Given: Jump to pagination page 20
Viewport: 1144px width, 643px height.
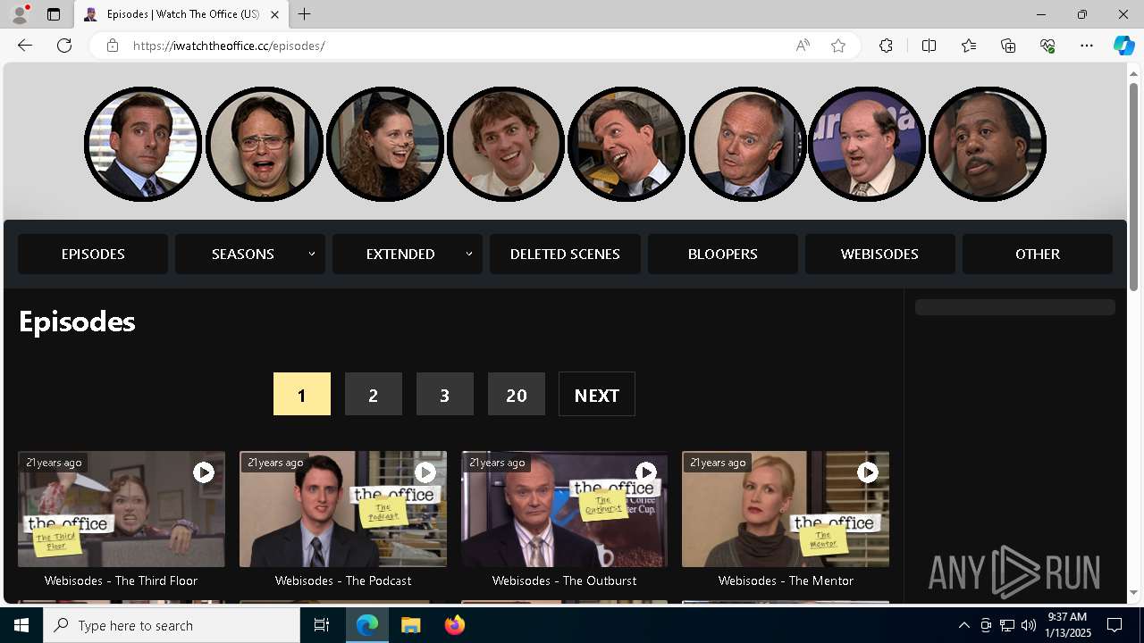Looking at the screenshot, I should (x=517, y=394).
